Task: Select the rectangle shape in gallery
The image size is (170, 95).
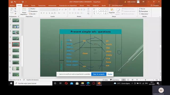Action: coord(101,9)
